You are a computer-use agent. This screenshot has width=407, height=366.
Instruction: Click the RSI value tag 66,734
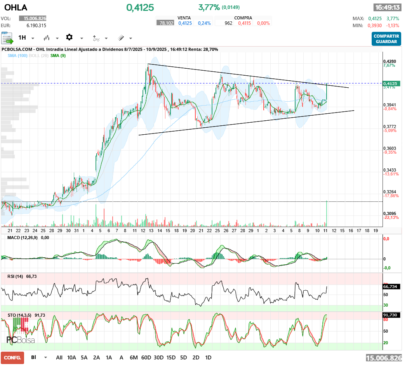tap(392, 286)
